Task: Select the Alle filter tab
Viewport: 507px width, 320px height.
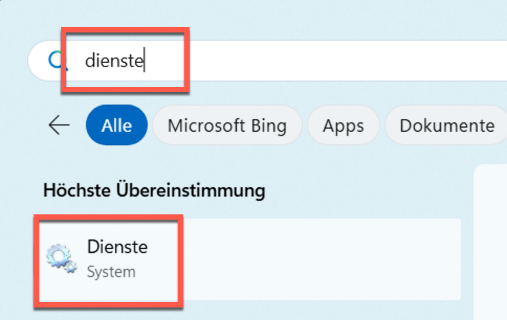Action: point(116,125)
